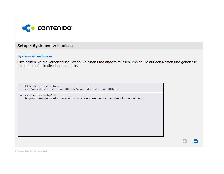Expand the CONTENIDO Serverpfad plus icon
Viewport: 224px width, 174px height.
coord(21,86)
